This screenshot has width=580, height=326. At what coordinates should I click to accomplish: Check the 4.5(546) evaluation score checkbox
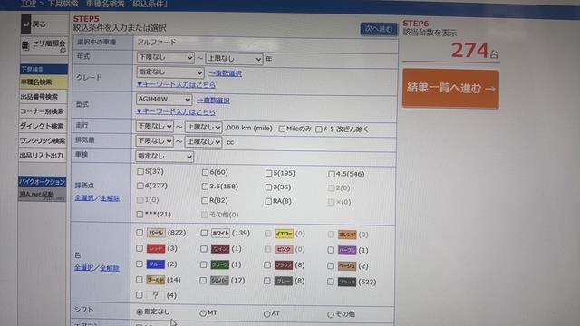pos(332,174)
